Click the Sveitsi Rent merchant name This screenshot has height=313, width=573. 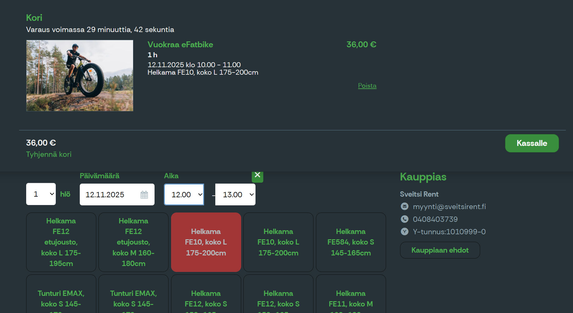(419, 194)
